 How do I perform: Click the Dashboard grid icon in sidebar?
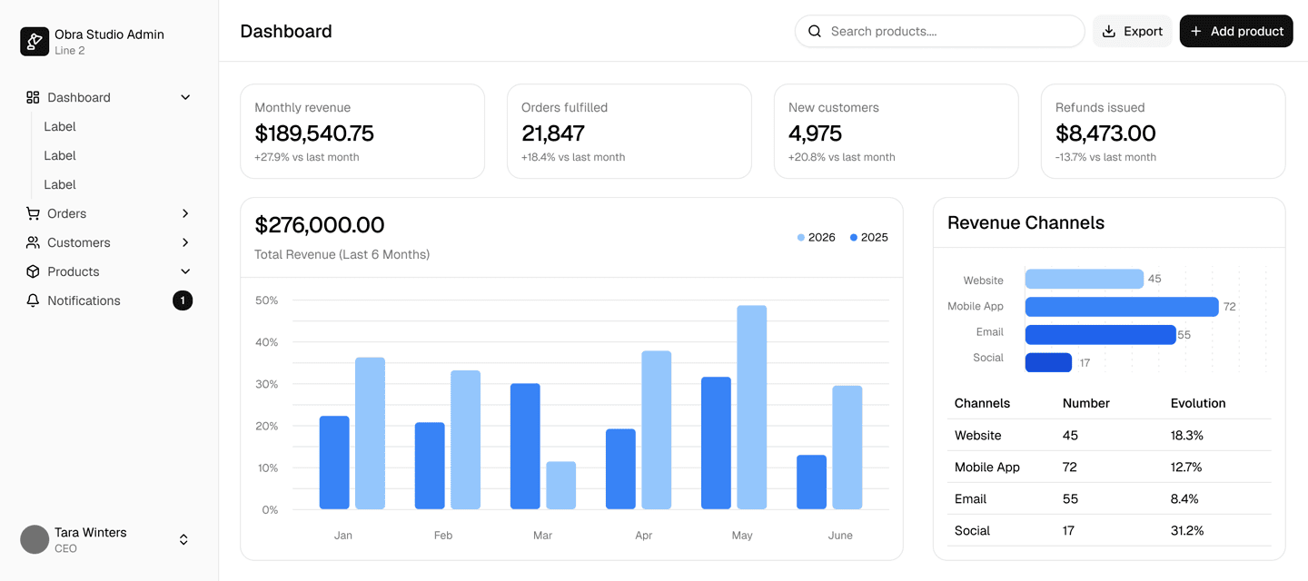[x=33, y=97]
